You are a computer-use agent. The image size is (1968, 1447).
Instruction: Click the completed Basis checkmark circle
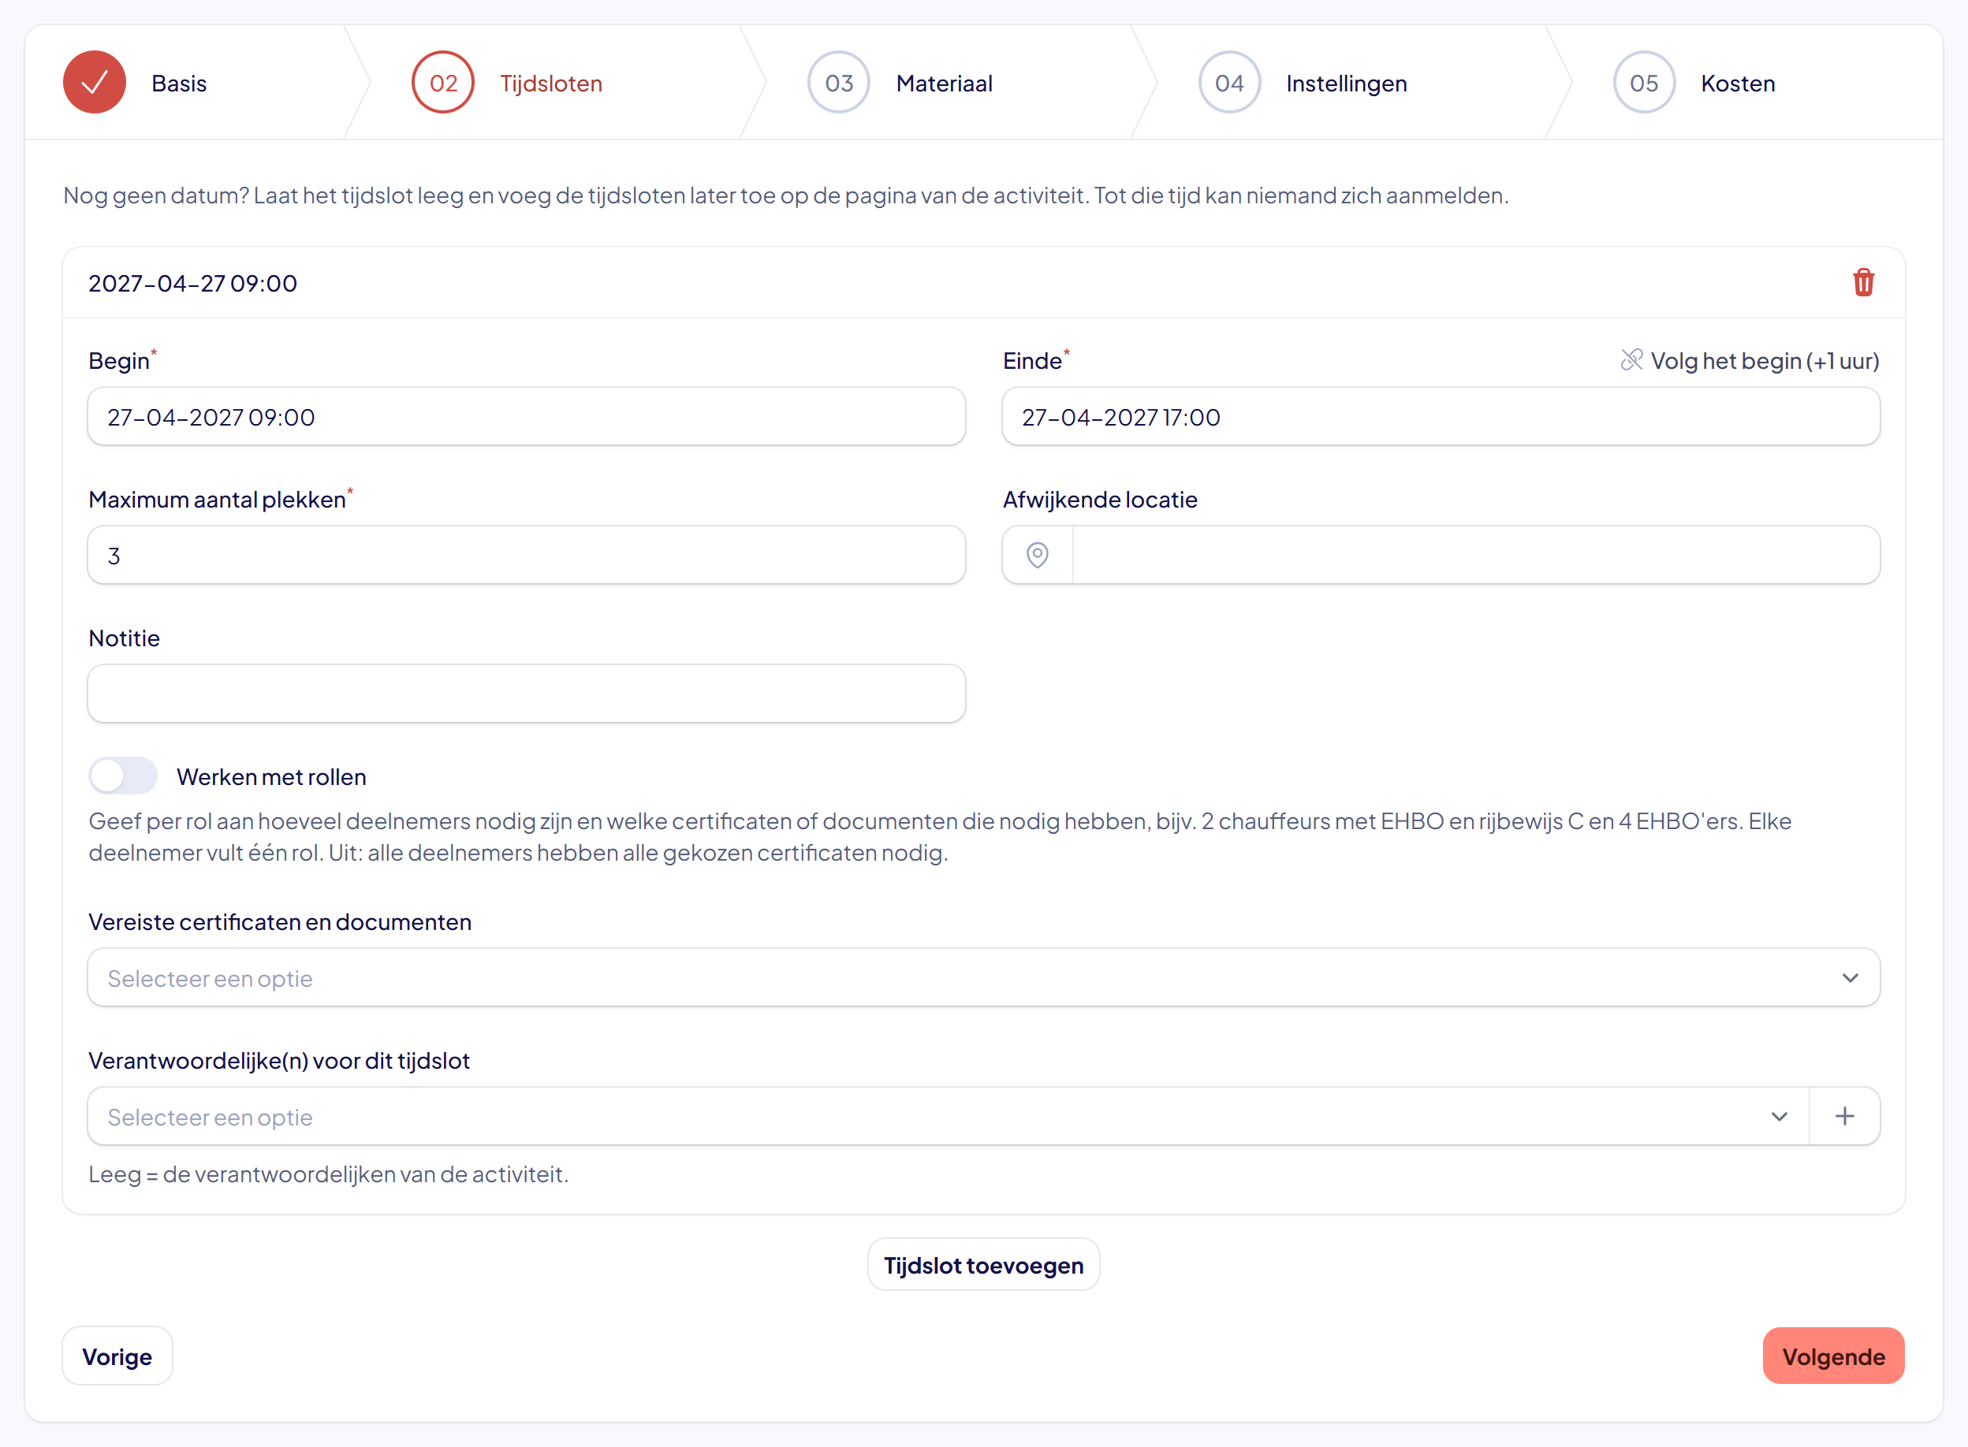pyautogui.click(x=95, y=82)
